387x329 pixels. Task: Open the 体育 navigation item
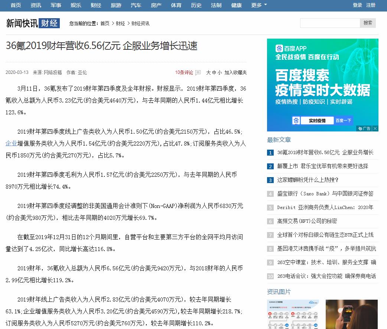tap(176, 5)
